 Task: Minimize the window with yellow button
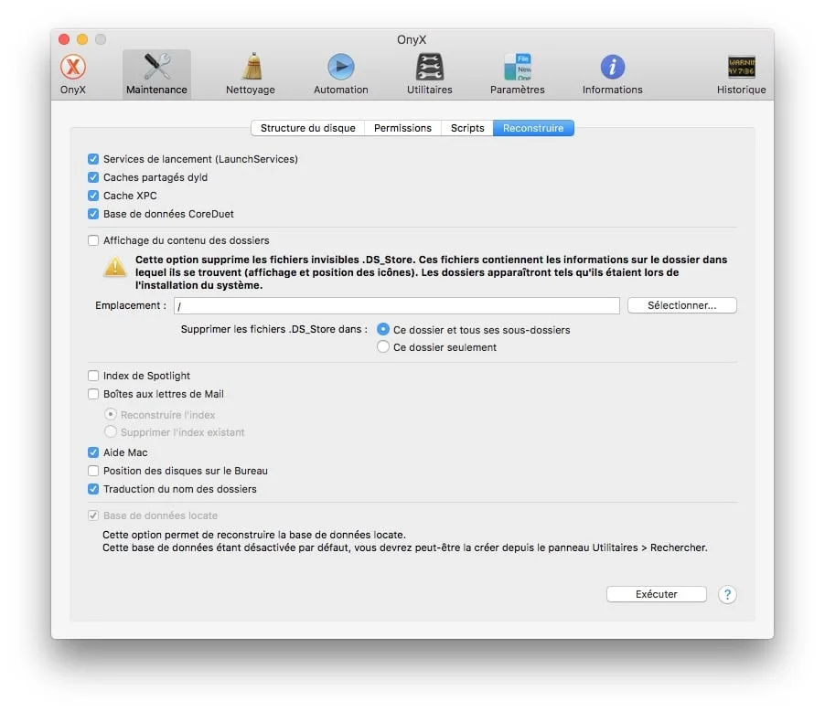[x=82, y=39]
